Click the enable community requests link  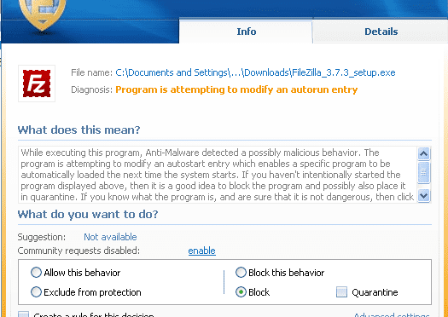pyautogui.click(x=201, y=251)
